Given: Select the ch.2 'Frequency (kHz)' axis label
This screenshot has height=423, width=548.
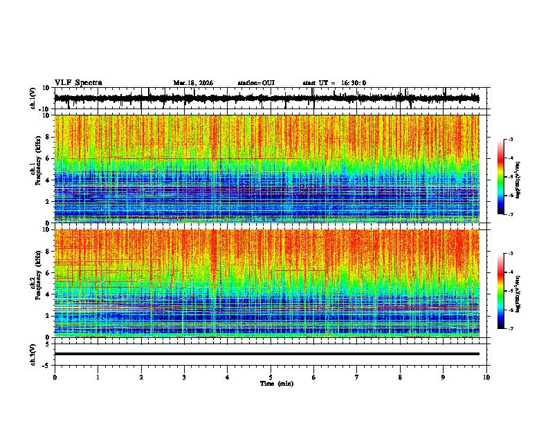Looking at the screenshot, I should 38,275.
